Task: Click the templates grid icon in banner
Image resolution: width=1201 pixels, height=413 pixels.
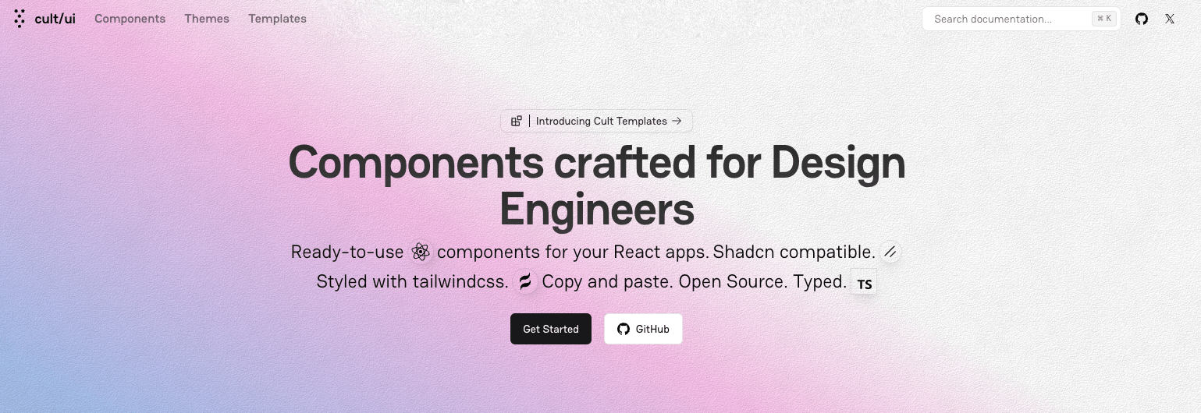Action: (x=516, y=121)
